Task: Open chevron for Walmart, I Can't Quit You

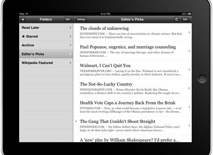Action: tap(189, 70)
